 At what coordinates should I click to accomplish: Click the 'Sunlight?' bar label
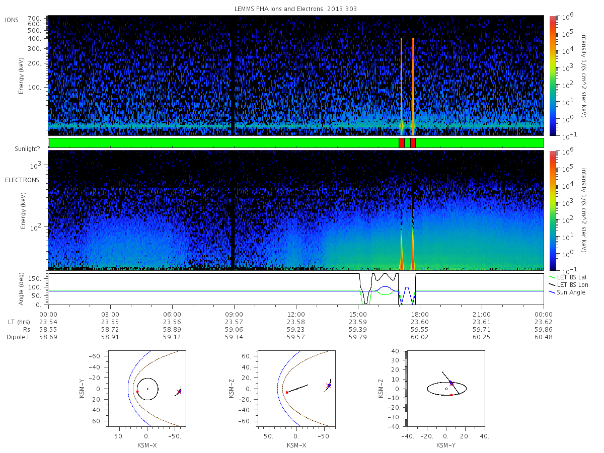coord(28,149)
